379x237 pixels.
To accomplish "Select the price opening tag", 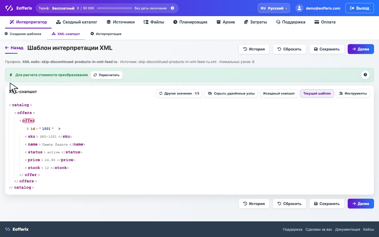I will pyautogui.click(x=34, y=160).
